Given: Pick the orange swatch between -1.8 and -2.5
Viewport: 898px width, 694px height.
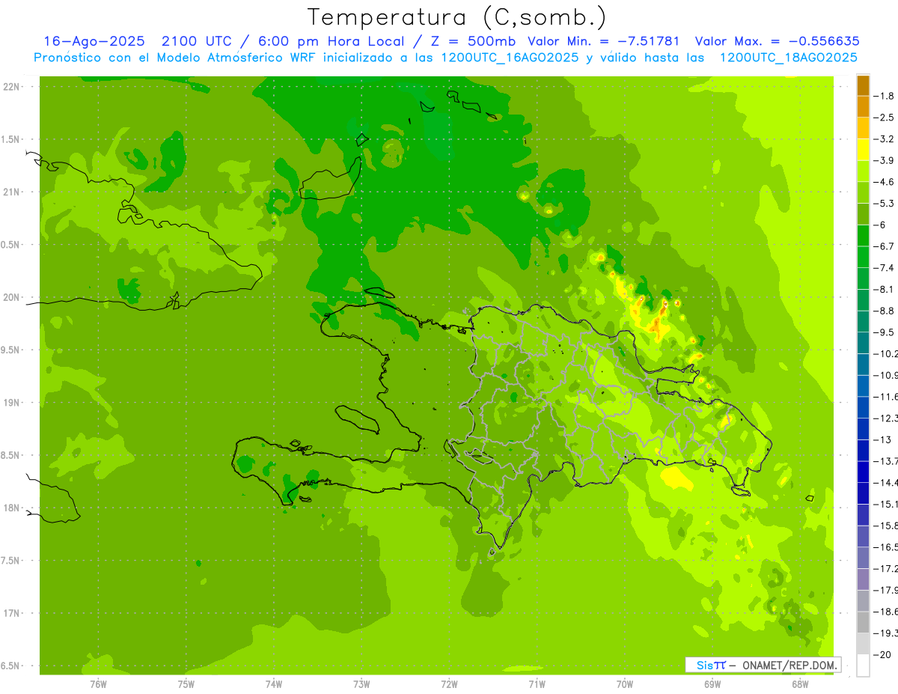Looking at the screenshot, I should tap(863, 106).
